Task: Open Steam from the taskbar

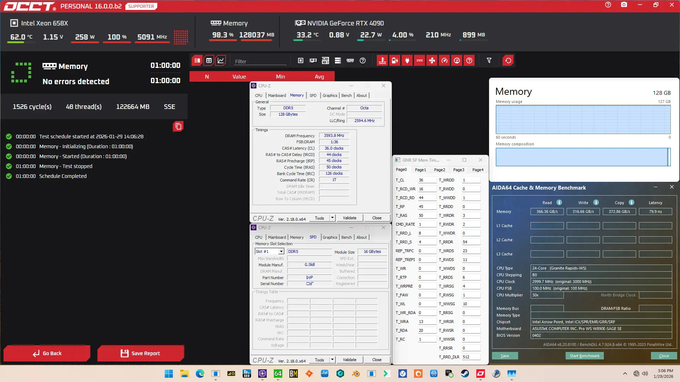Action: point(465,374)
